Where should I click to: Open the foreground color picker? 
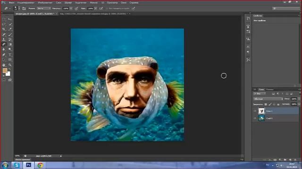[5, 70]
